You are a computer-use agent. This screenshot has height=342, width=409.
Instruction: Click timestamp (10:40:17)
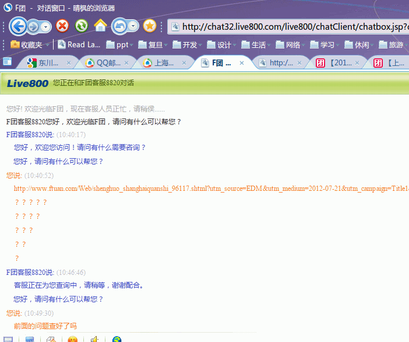pyautogui.click(x=71, y=135)
